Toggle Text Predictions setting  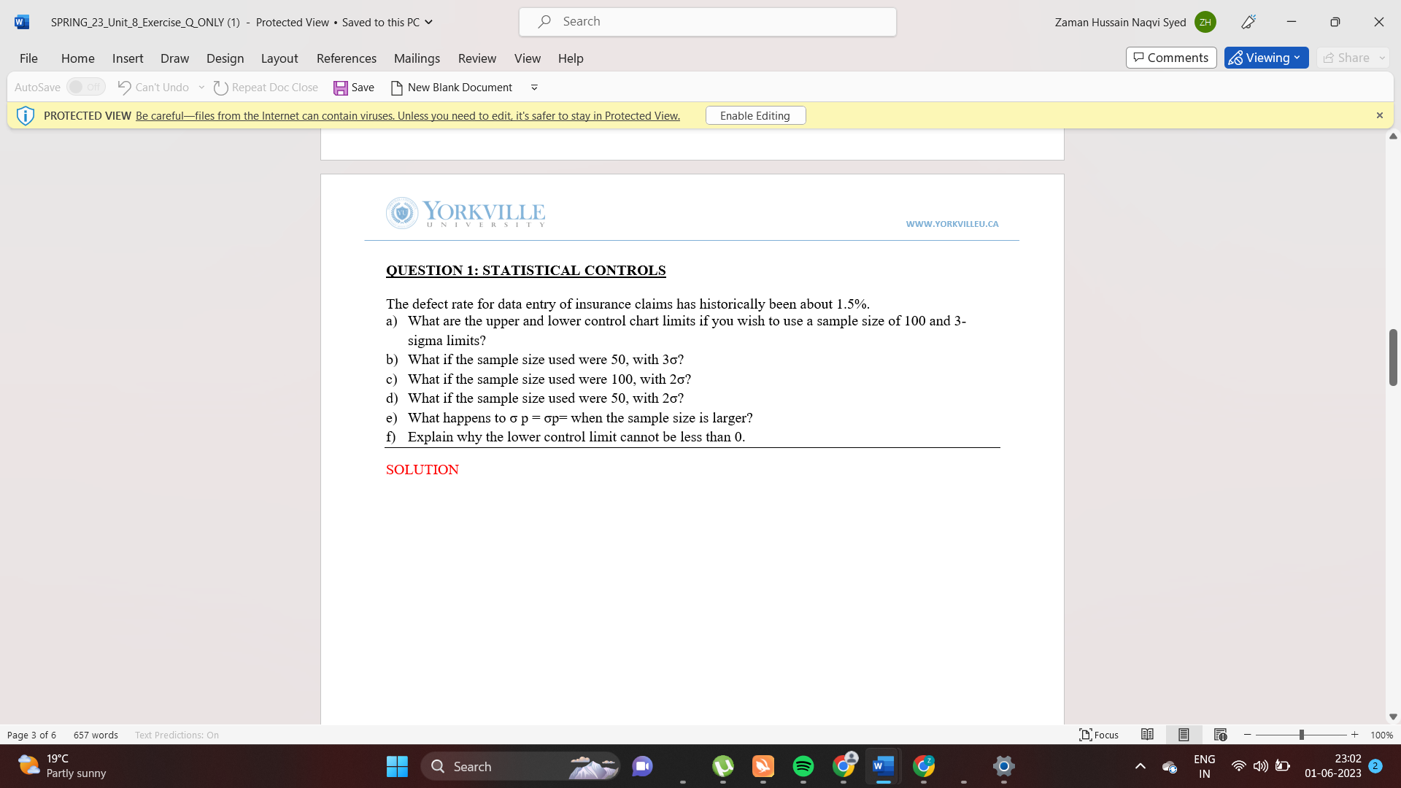(x=176, y=735)
